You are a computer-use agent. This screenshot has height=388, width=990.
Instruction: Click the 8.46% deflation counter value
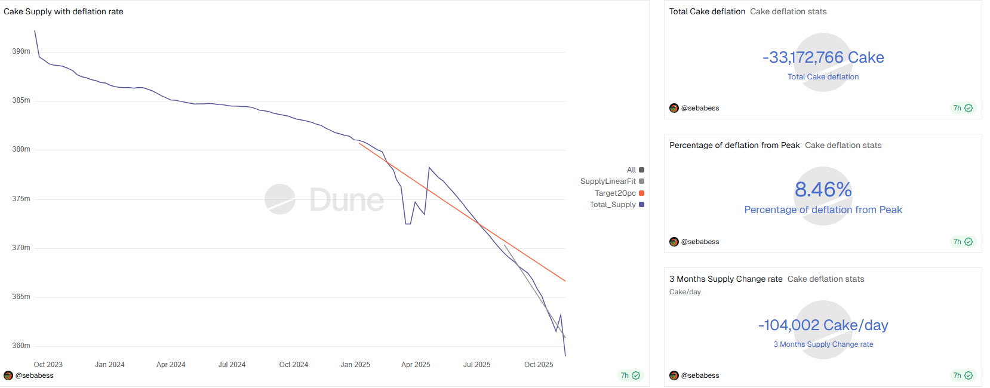[x=823, y=190]
